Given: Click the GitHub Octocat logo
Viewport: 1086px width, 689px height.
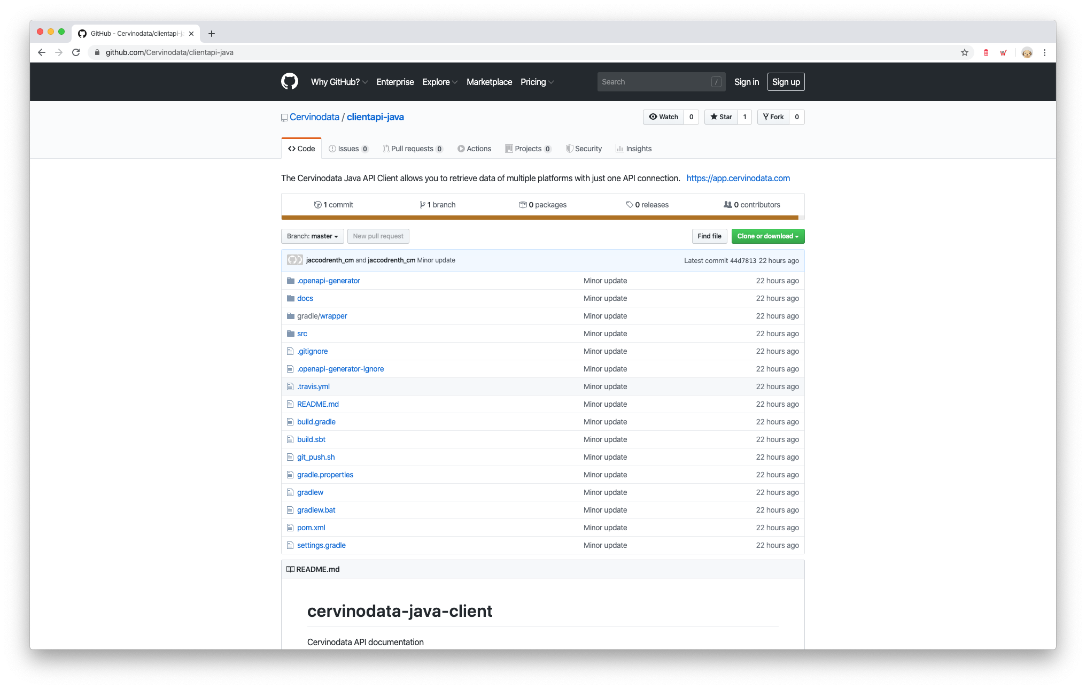Looking at the screenshot, I should 290,82.
